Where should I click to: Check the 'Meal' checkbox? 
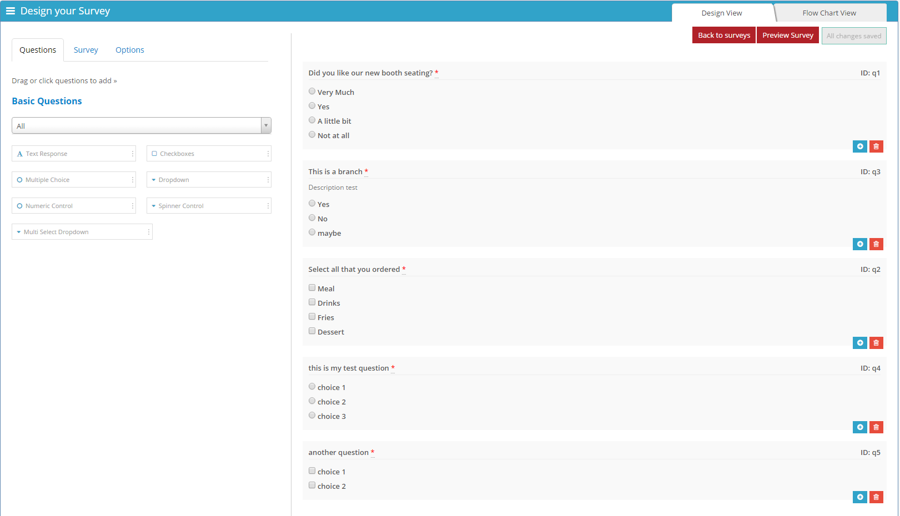point(312,288)
